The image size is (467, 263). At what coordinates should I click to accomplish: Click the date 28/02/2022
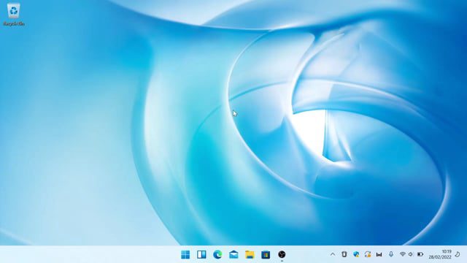coord(440,256)
